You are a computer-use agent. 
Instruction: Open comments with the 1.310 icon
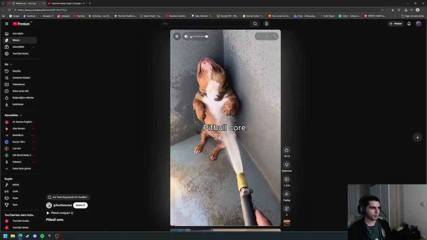click(287, 179)
